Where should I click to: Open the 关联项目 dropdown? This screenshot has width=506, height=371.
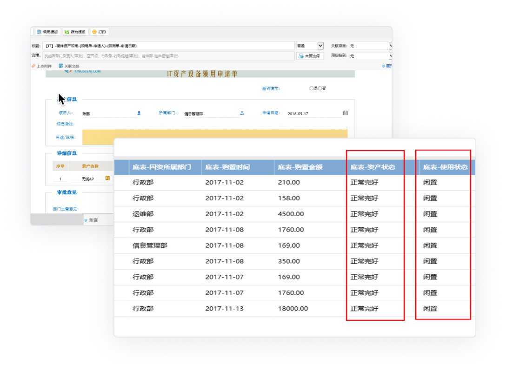pos(371,46)
